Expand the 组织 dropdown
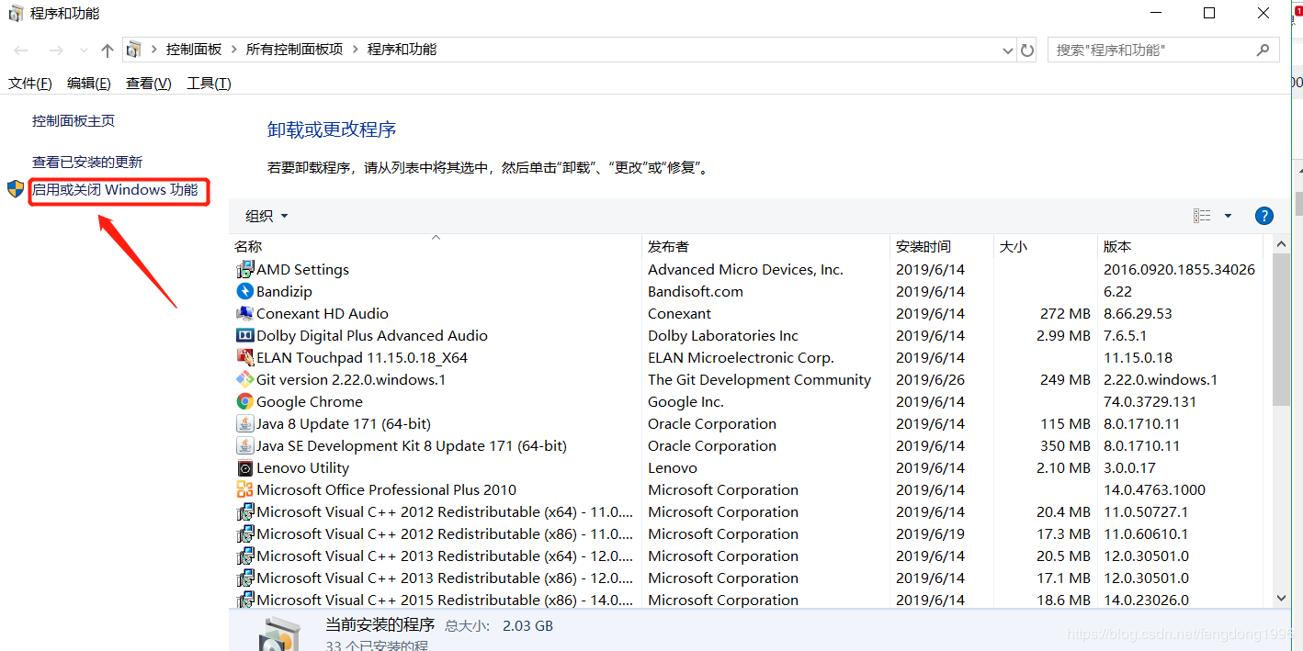The image size is (1303, 651). tap(266, 216)
